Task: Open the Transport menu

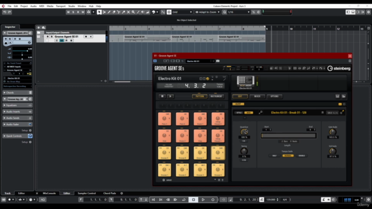Action: [x=60, y=6]
